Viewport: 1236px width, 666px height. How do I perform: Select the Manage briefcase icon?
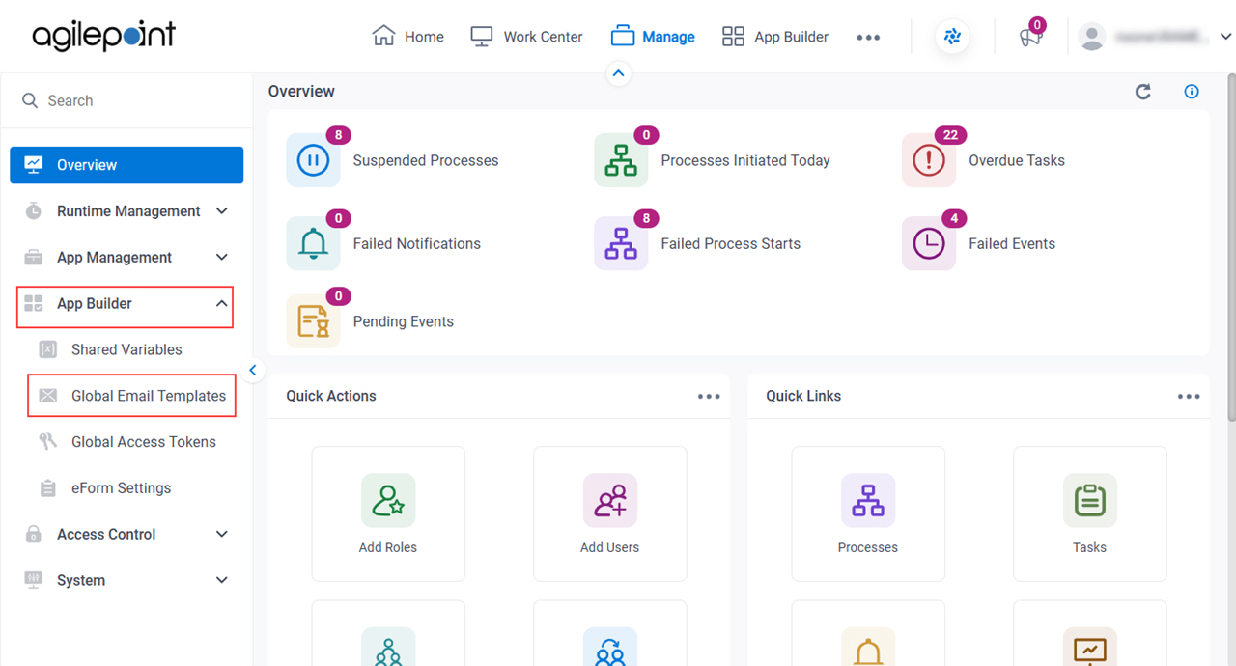point(623,37)
